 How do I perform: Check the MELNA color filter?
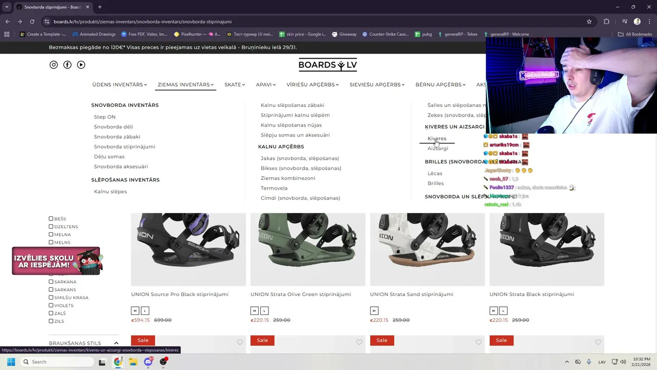click(51, 234)
